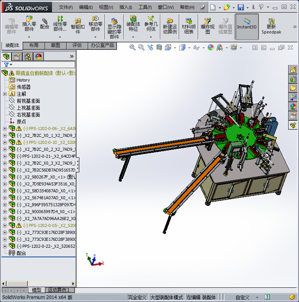Open the 编辑(E) menu

coord(86,8)
